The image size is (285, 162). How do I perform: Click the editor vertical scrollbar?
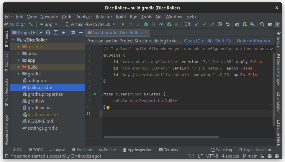coord(274,90)
